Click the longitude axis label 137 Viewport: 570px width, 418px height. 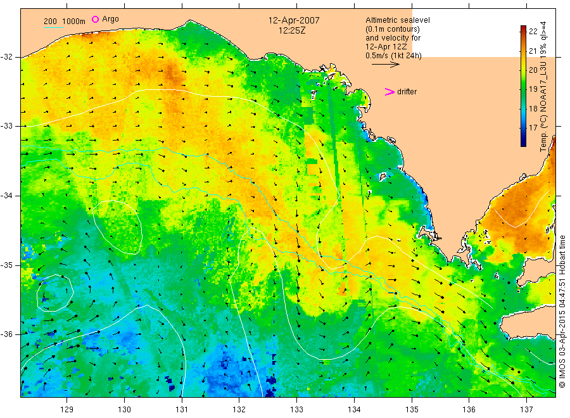point(526,410)
